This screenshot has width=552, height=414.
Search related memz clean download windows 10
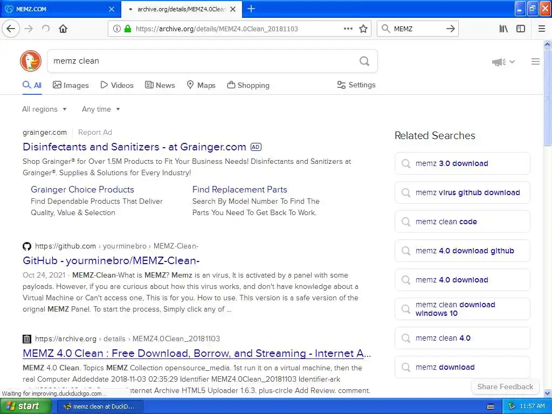(x=462, y=309)
